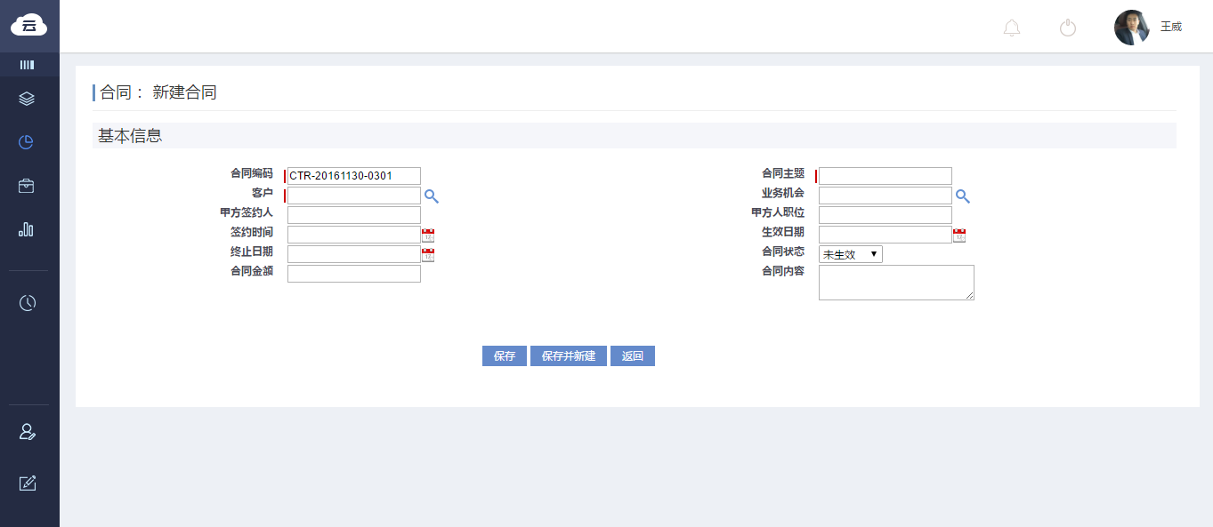Open the layers icon in sidebar
This screenshot has width=1213, height=527.
click(x=27, y=99)
